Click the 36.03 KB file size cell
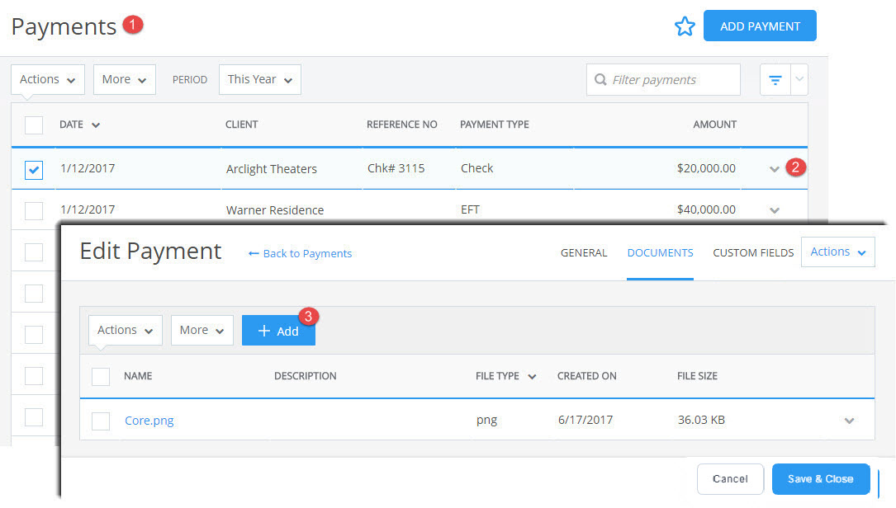896x508 pixels. [x=701, y=420]
